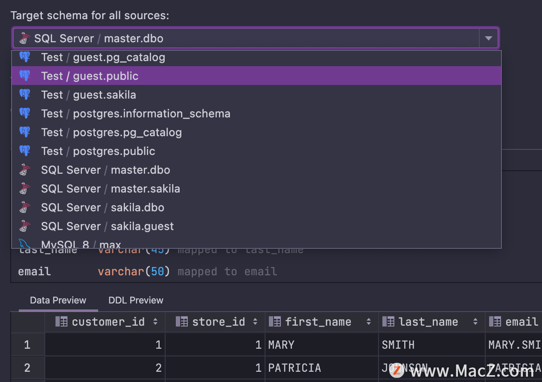Click SQL Server icon beside master.sakila
The image size is (542, 382).
point(25,189)
